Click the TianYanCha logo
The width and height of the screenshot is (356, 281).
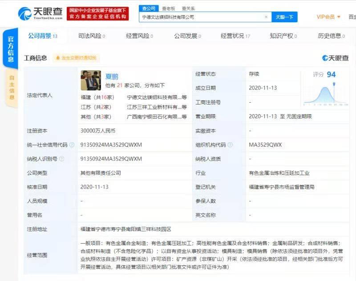[x=40, y=14]
